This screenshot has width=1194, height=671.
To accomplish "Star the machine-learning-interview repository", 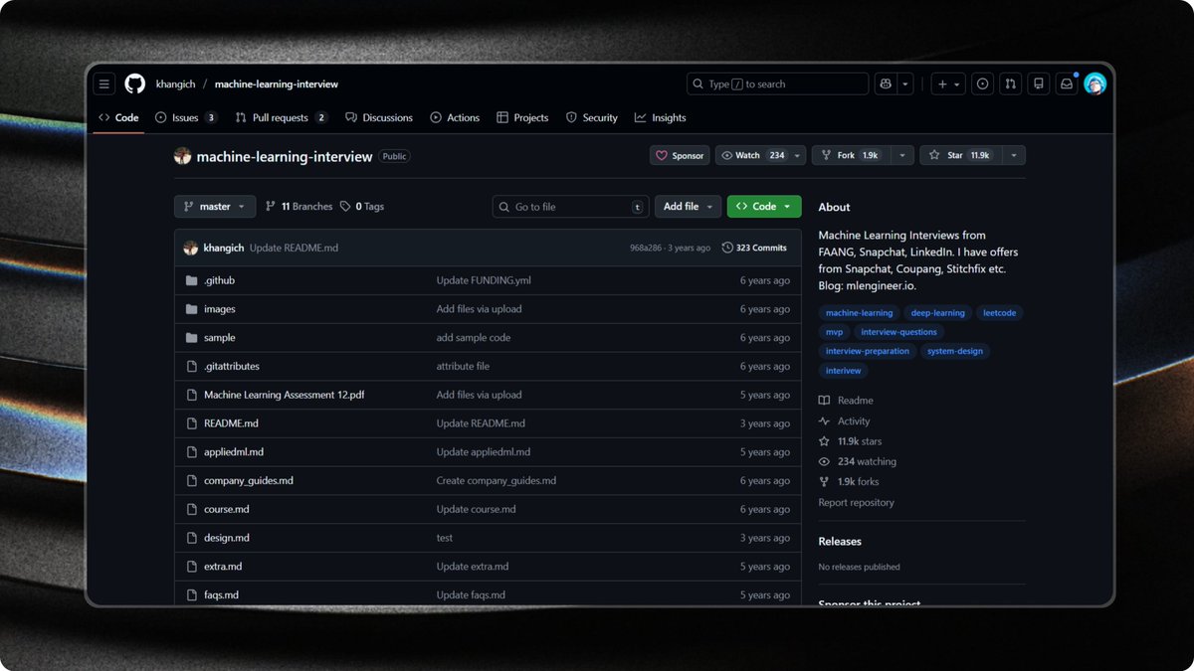I will pos(960,156).
